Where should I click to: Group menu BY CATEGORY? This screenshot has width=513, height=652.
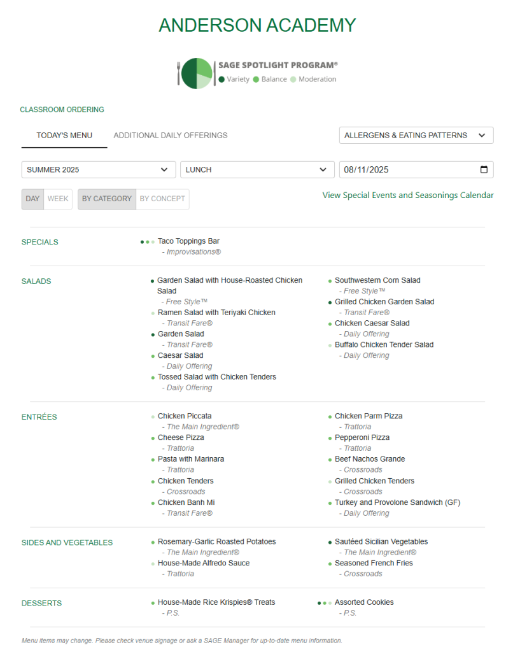tap(107, 199)
